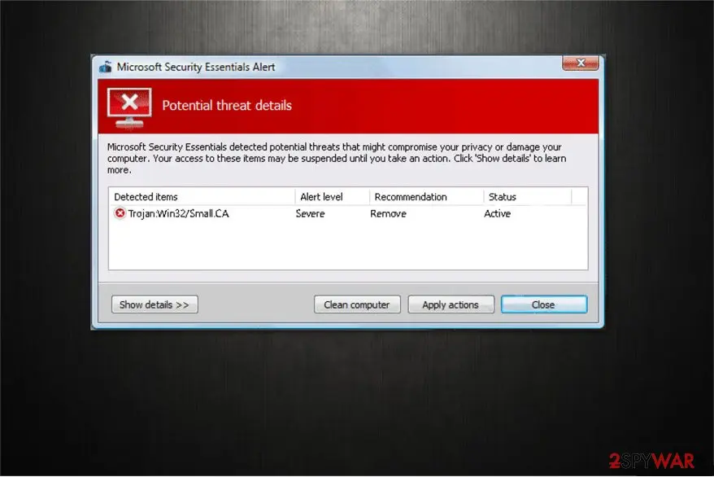Image resolution: width=714 pixels, height=477 pixels.
Task: Click the Remove recommendation cell
Action: tap(388, 213)
